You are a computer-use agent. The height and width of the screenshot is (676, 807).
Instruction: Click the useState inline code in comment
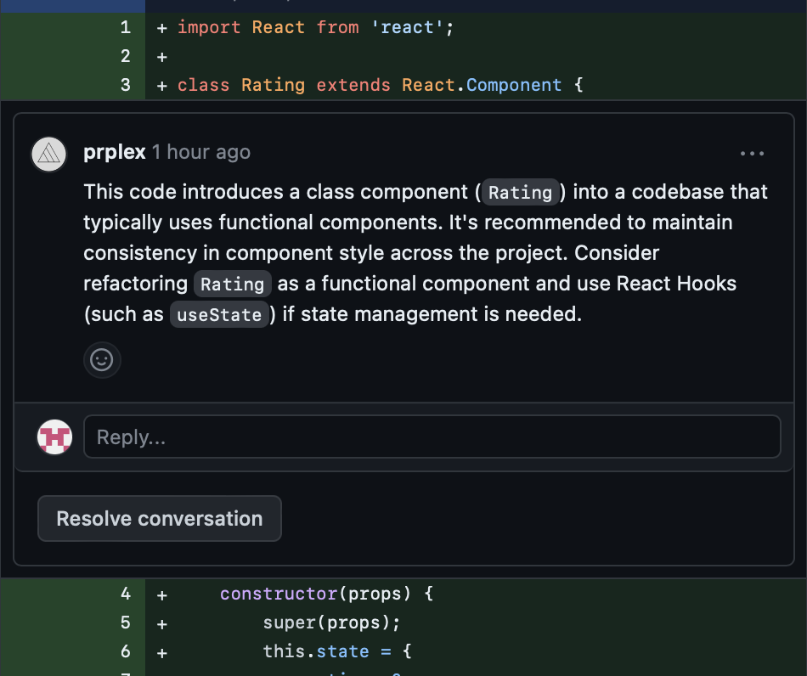219,315
